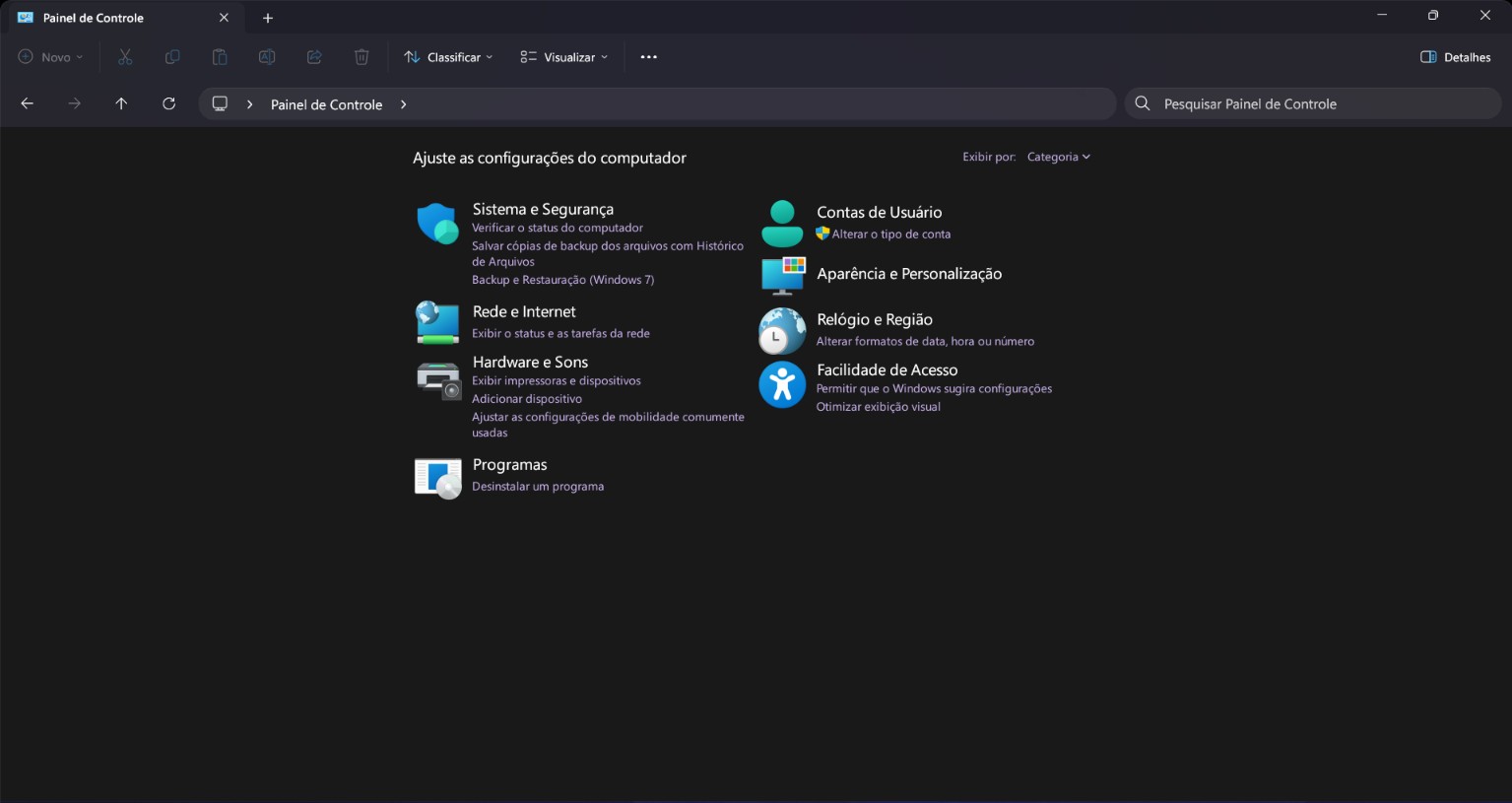Click the computer icon in address bar
This screenshot has height=803, width=1512.
pyautogui.click(x=220, y=103)
